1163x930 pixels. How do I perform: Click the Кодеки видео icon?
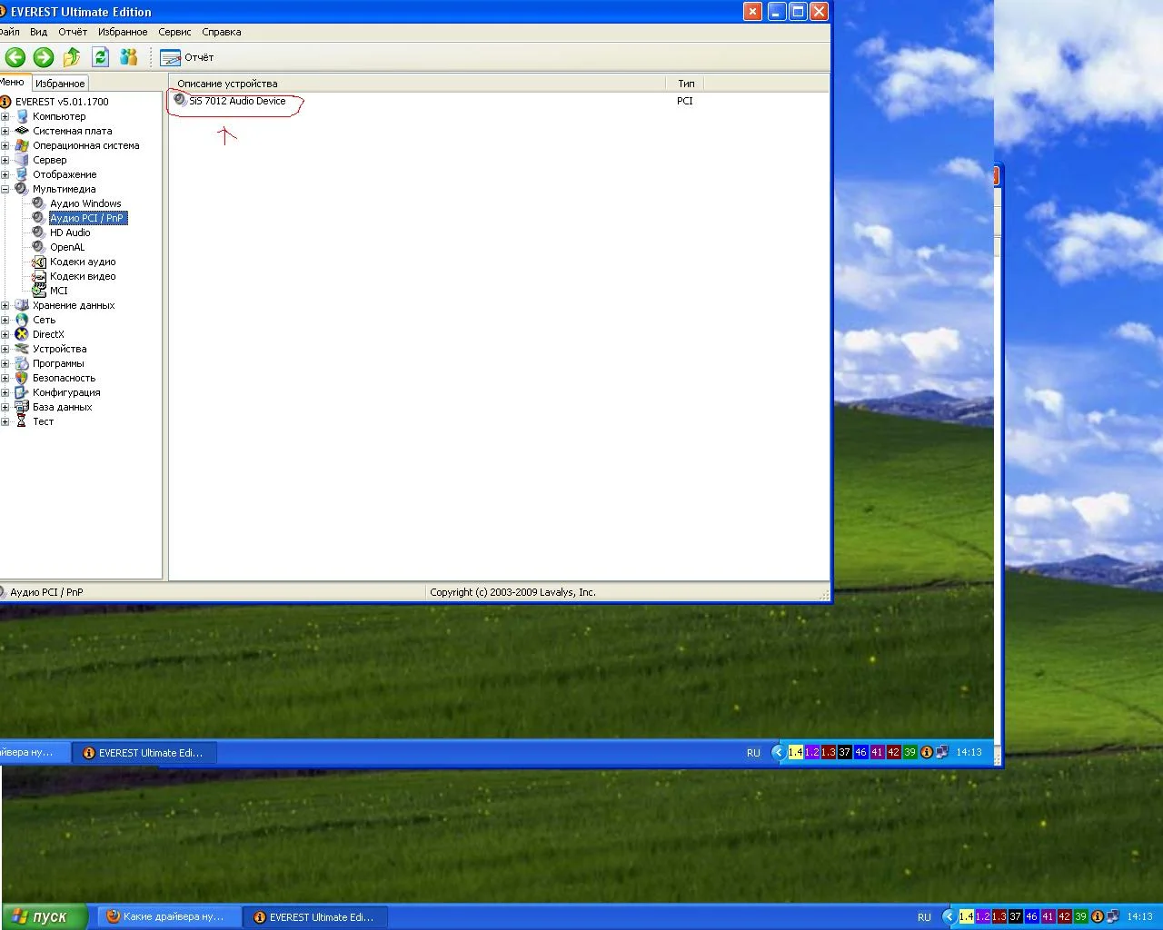coord(39,276)
